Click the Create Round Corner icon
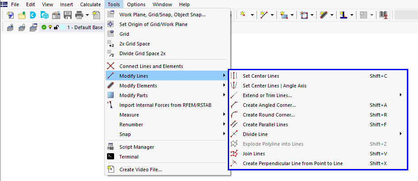The height and width of the screenshot is (181, 418). click(234, 115)
